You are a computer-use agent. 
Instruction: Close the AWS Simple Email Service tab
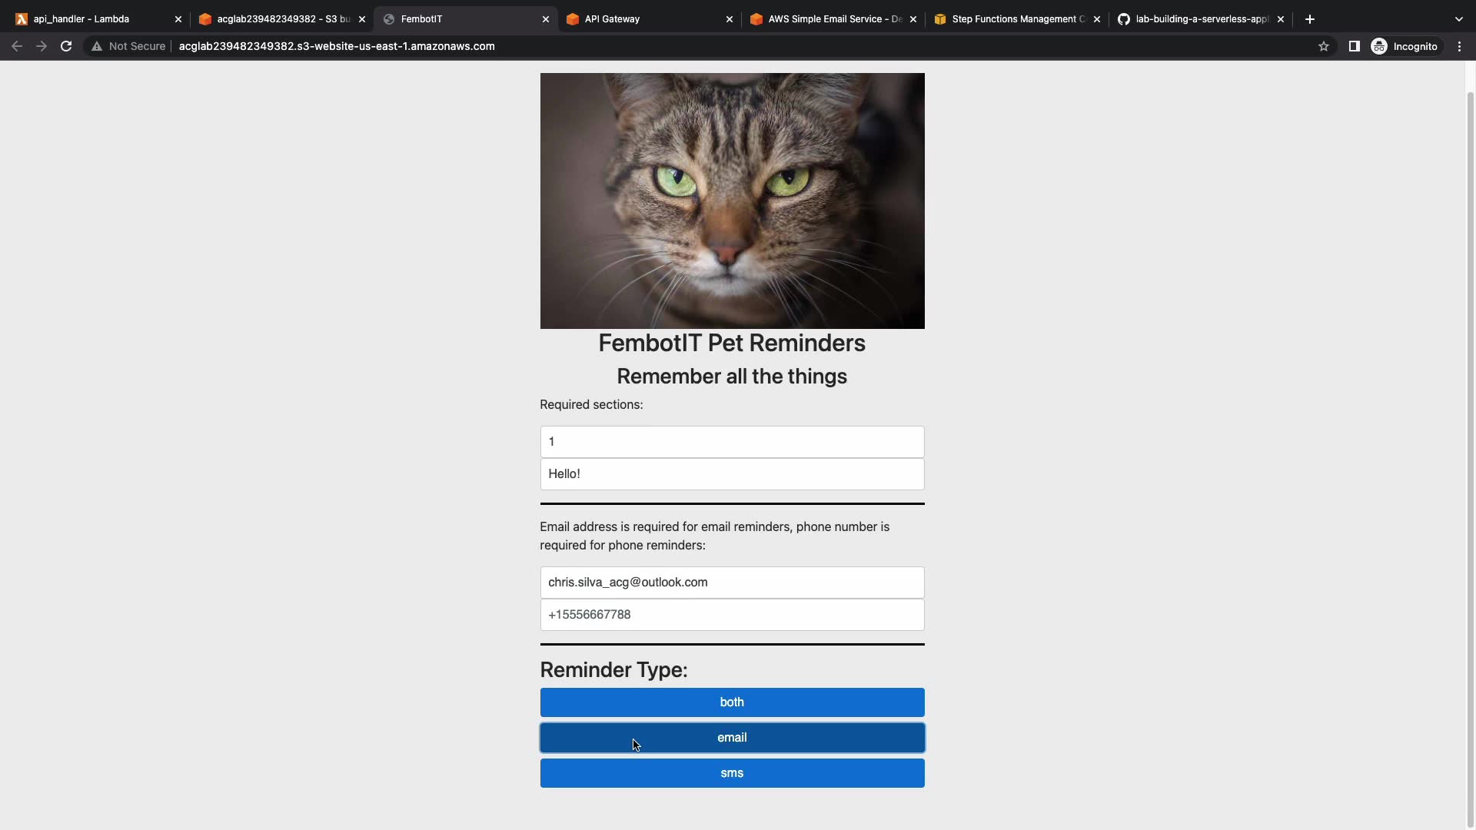[913, 19]
